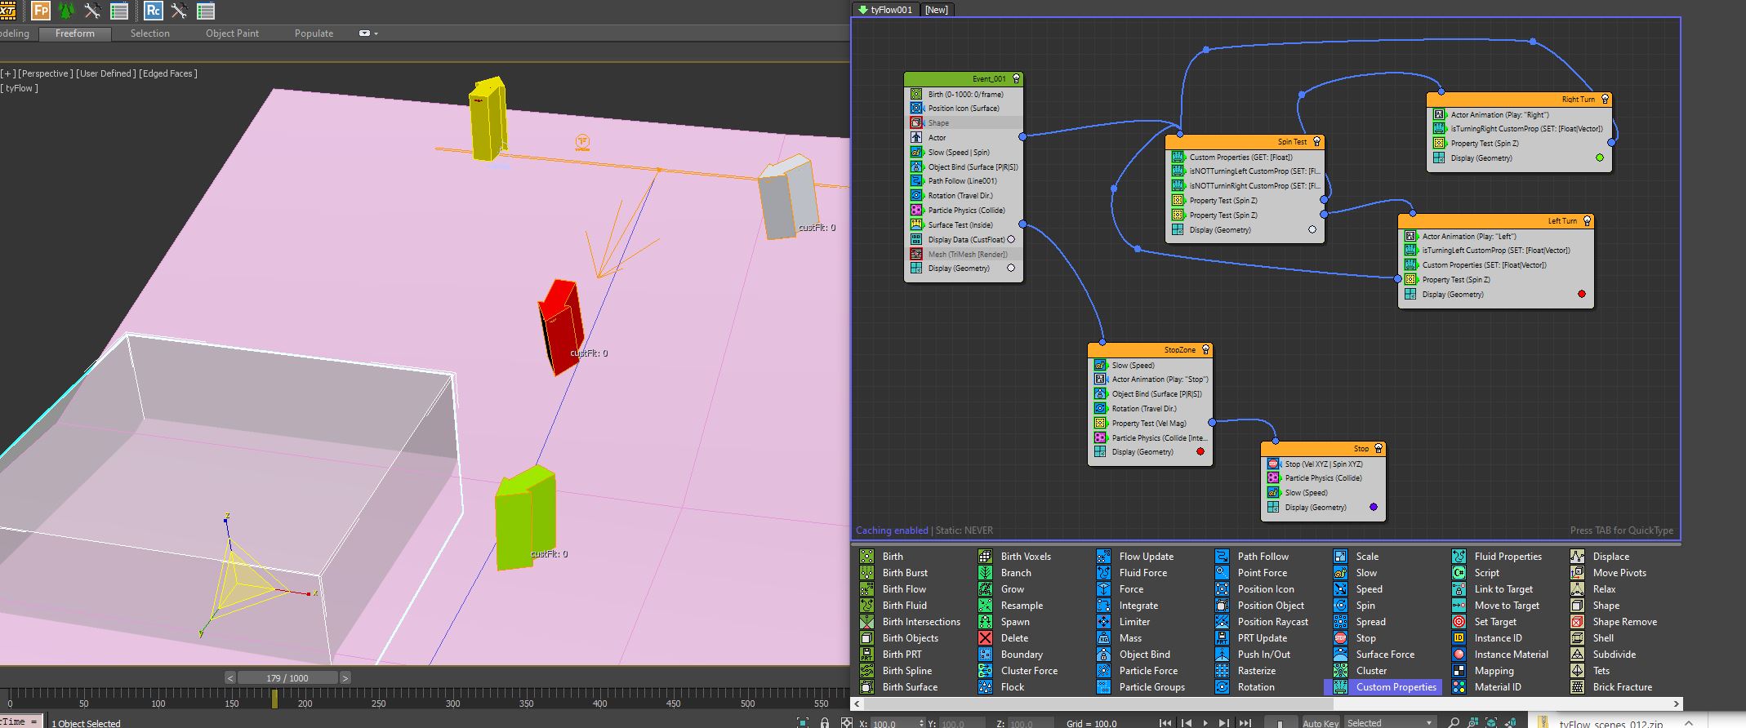The image size is (1746, 728).
Task: Toggle the Event_001 lightbulb enable icon
Action: tap(1016, 79)
